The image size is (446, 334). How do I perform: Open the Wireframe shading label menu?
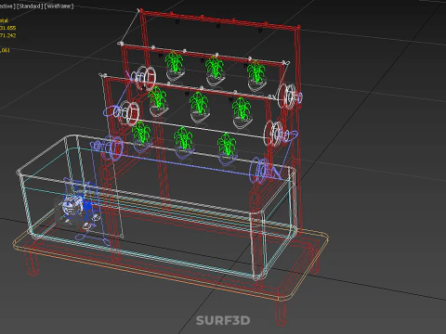(59, 6)
